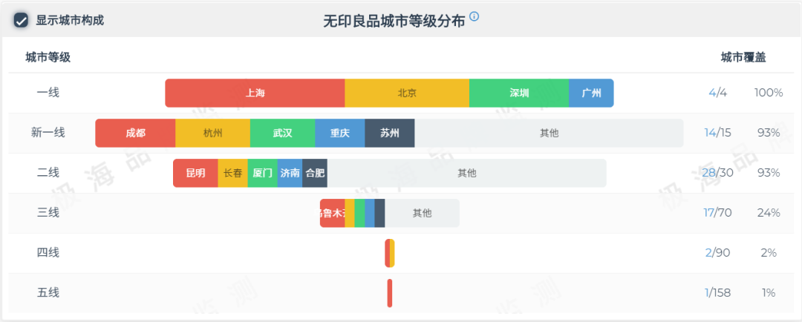Click the 城市覆盖 column header

(743, 57)
